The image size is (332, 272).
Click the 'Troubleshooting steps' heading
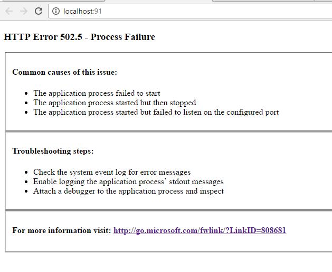[x=53, y=151]
